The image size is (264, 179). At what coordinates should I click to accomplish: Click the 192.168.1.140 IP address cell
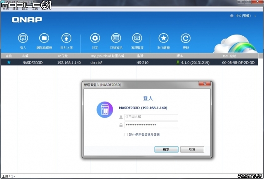pos(69,63)
